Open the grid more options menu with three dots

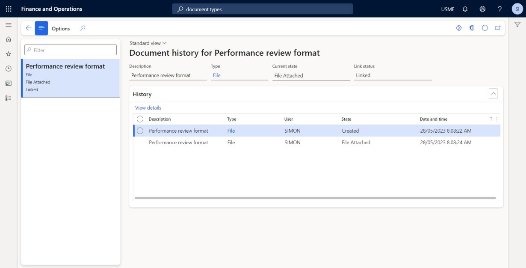pyautogui.click(x=497, y=119)
